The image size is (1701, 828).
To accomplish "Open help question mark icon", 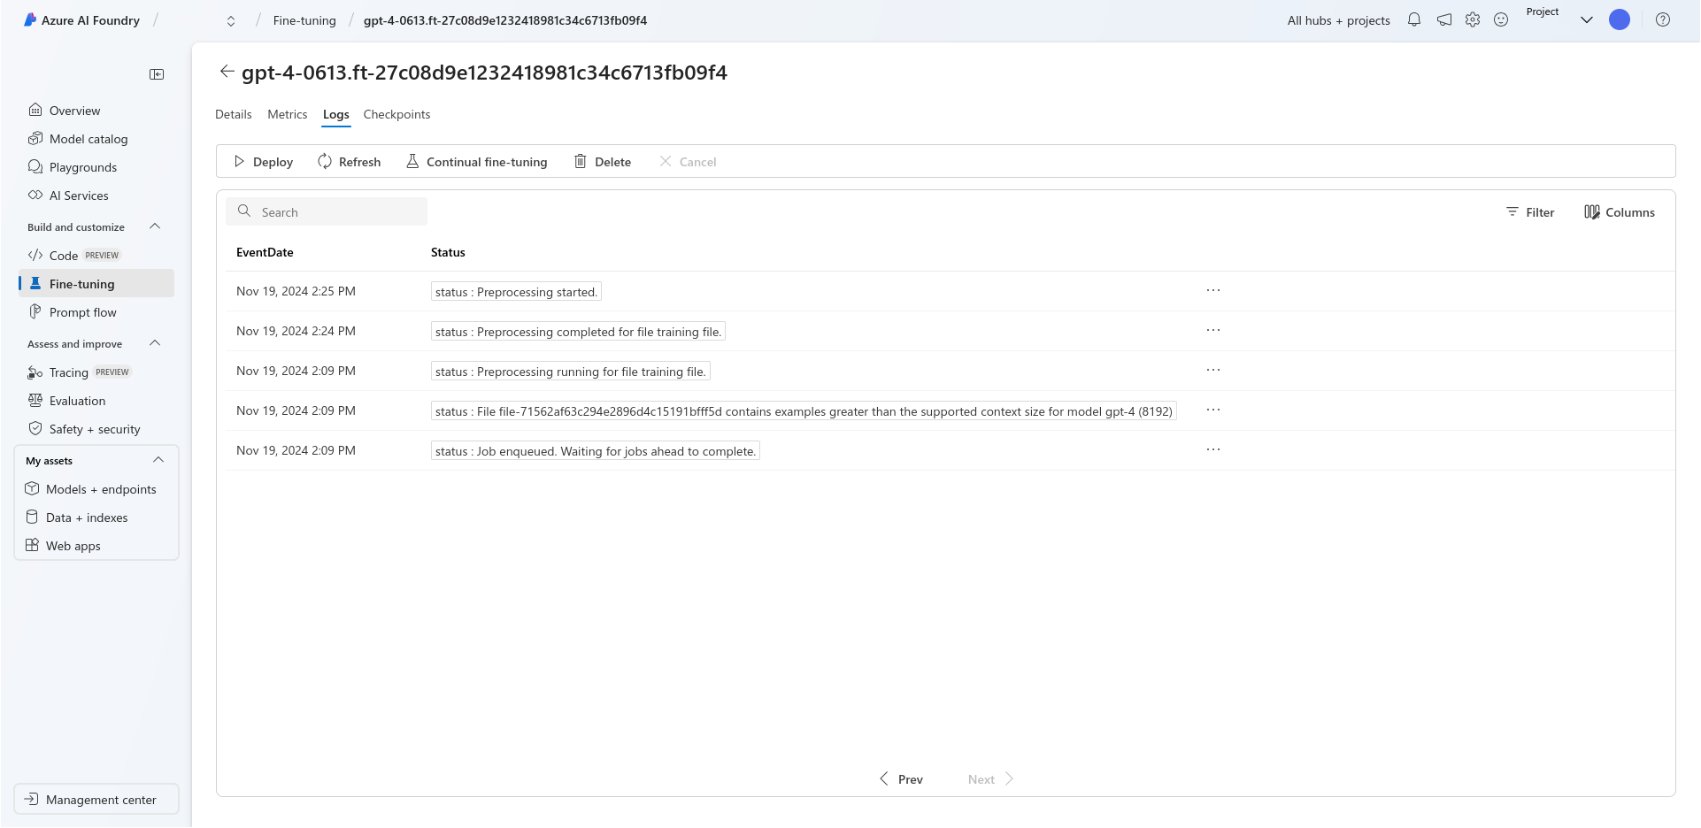I will tap(1663, 19).
